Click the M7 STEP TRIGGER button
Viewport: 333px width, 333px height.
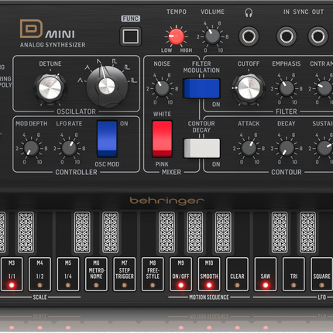(x=125, y=274)
